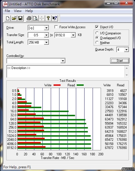Click the Description scrollbar down arrow
Viewport: 135px width, 171px height.
(x=127, y=75)
